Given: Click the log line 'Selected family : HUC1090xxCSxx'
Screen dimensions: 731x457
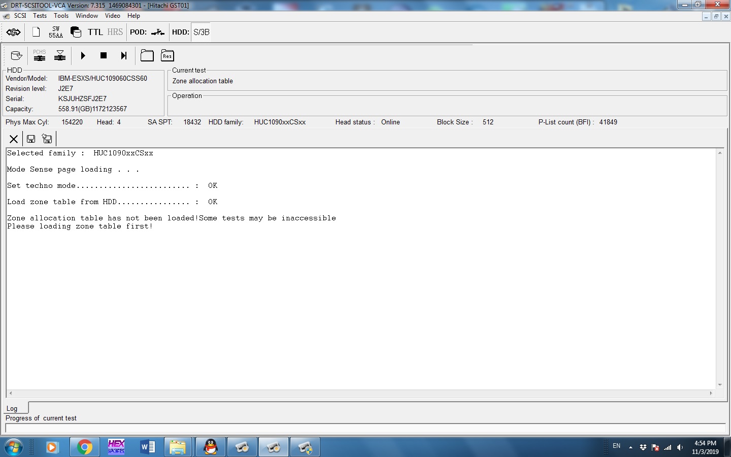Looking at the screenshot, I should point(80,153).
